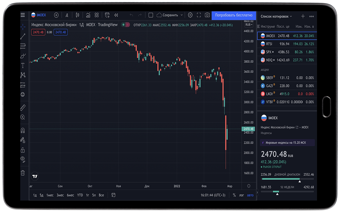
Task: Select SPX row in watchlist
Action: [x=287, y=52]
